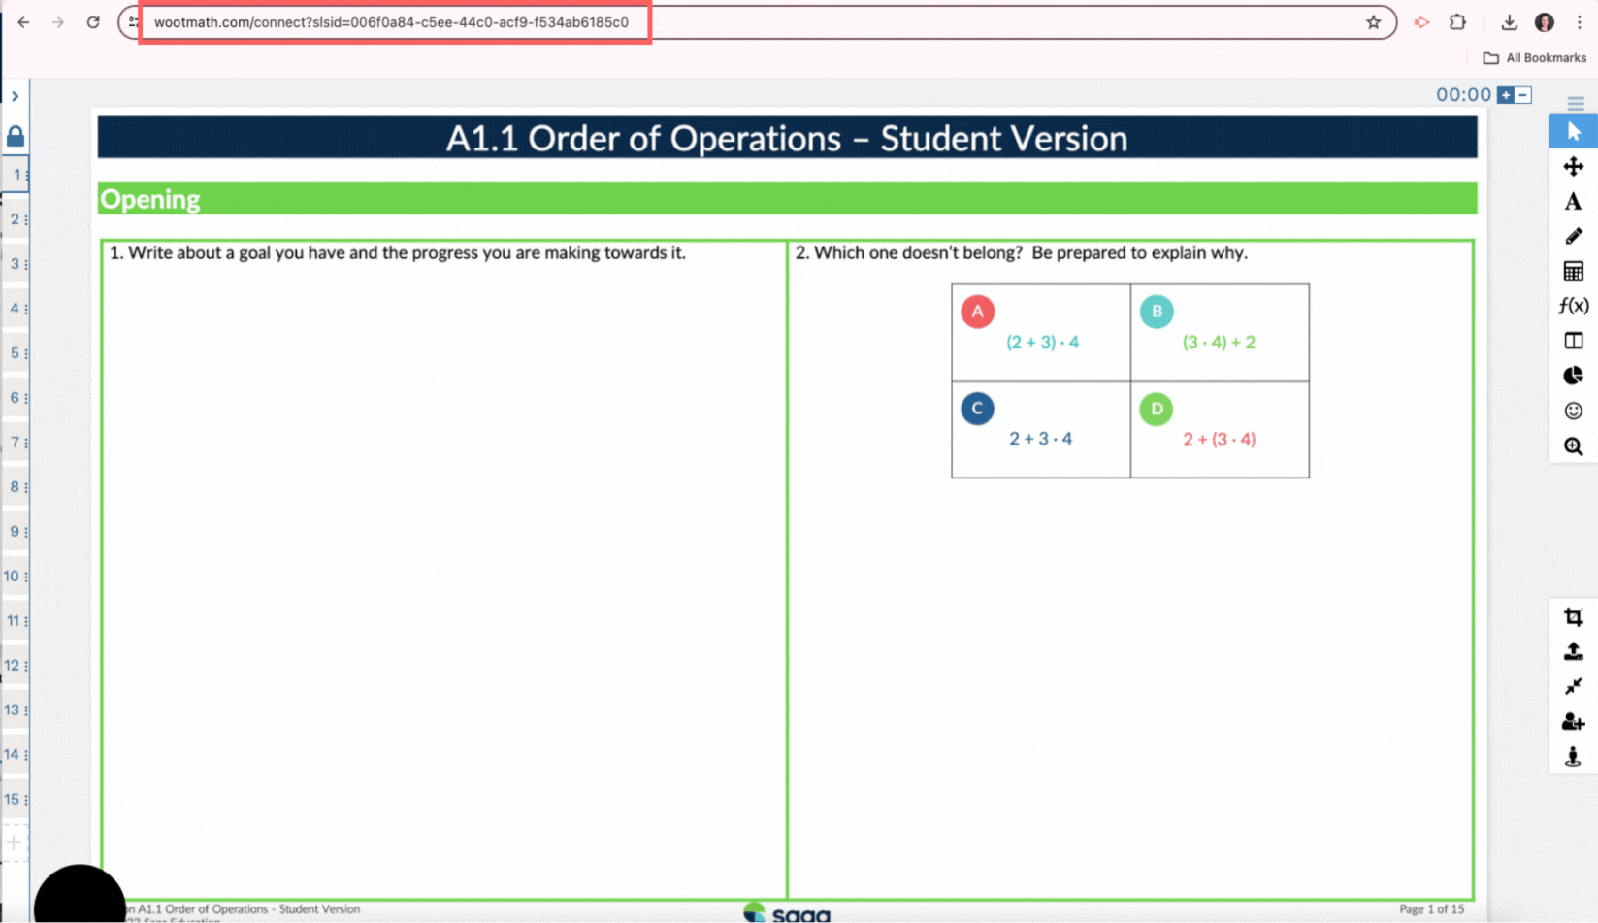
Task: Open slide 2 from the sidebar
Action: pos(14,218)
